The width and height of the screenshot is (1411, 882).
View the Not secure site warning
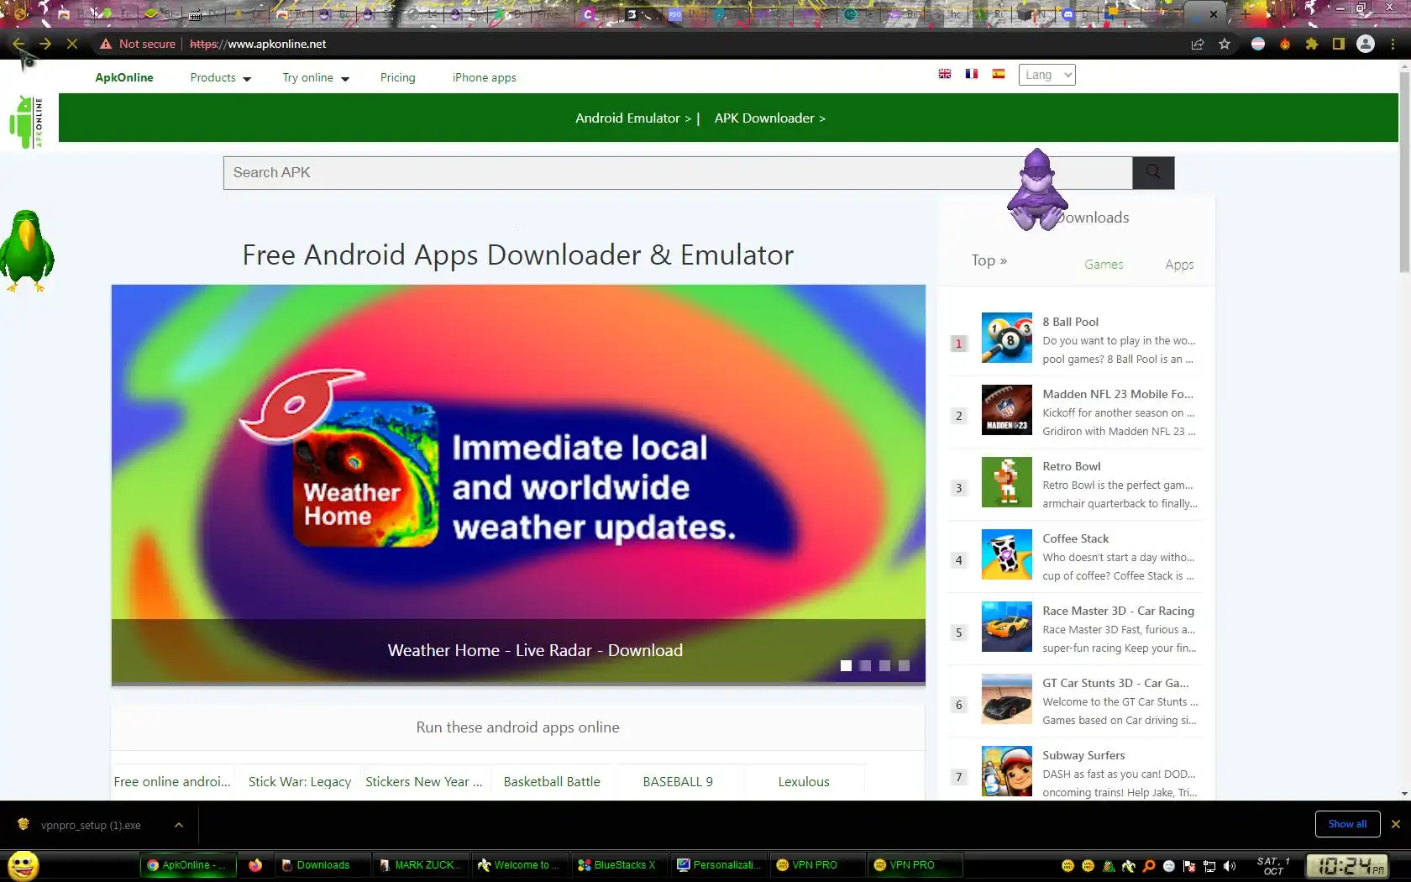point(138,44)
